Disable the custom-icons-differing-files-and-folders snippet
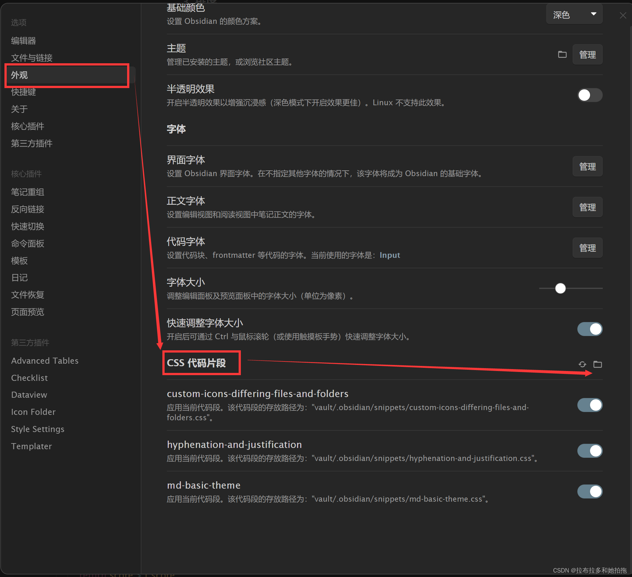This screenshot has height=577, width=632. (x=590, y=405)
